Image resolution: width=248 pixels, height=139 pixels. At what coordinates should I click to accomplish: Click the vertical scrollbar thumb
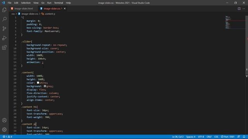click(x=246, y=45)
